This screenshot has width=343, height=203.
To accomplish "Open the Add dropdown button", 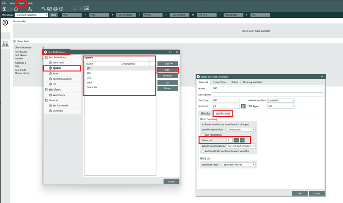I will (x=167, y=64).
